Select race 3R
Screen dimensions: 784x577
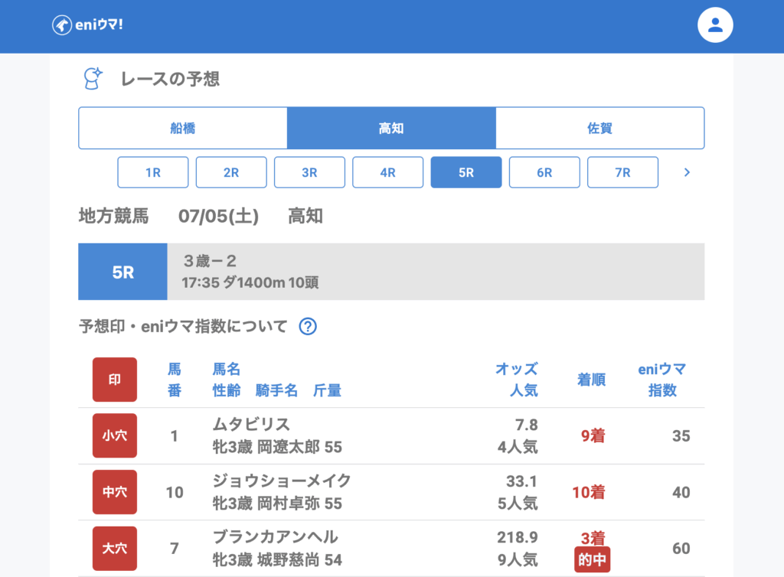[x=309, y=173]
